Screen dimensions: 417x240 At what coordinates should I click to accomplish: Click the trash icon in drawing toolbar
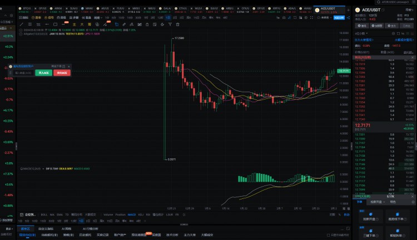[x=178, y=24]
